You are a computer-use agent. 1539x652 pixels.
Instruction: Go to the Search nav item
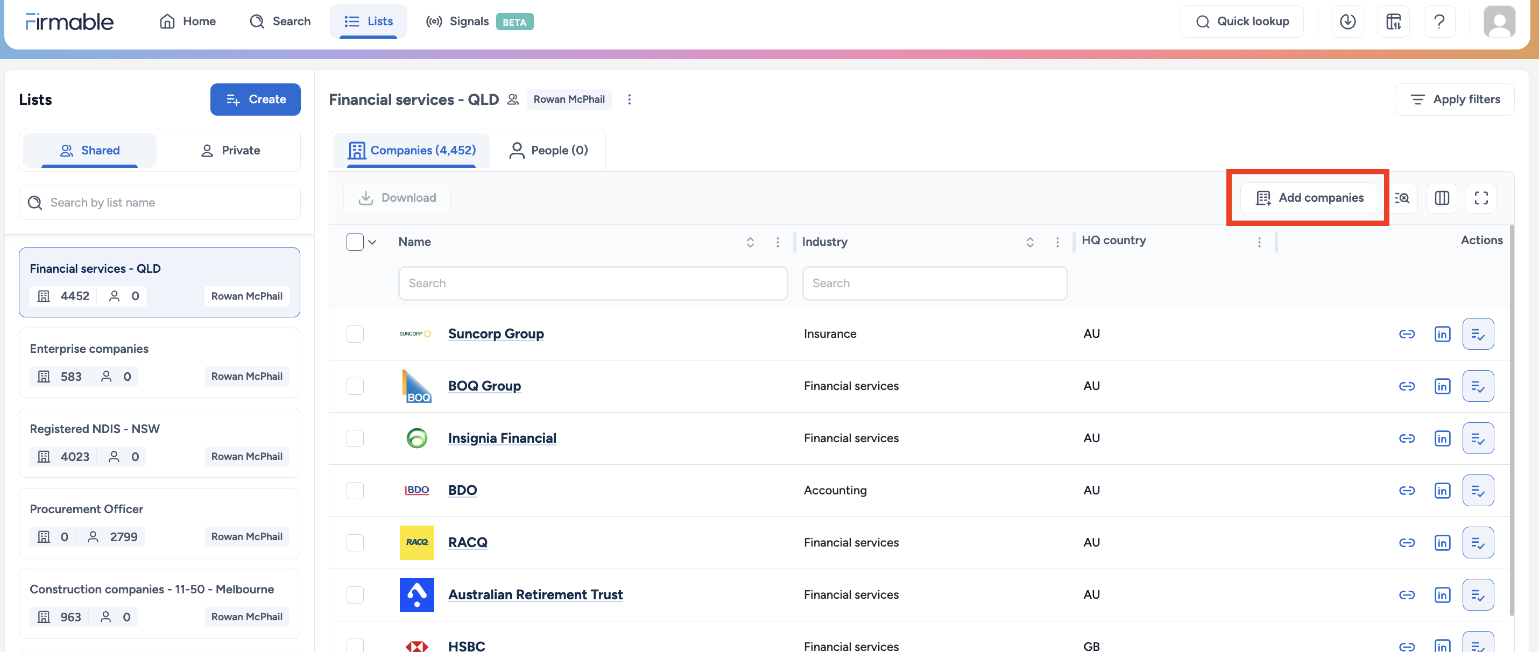tap(280, 22)
